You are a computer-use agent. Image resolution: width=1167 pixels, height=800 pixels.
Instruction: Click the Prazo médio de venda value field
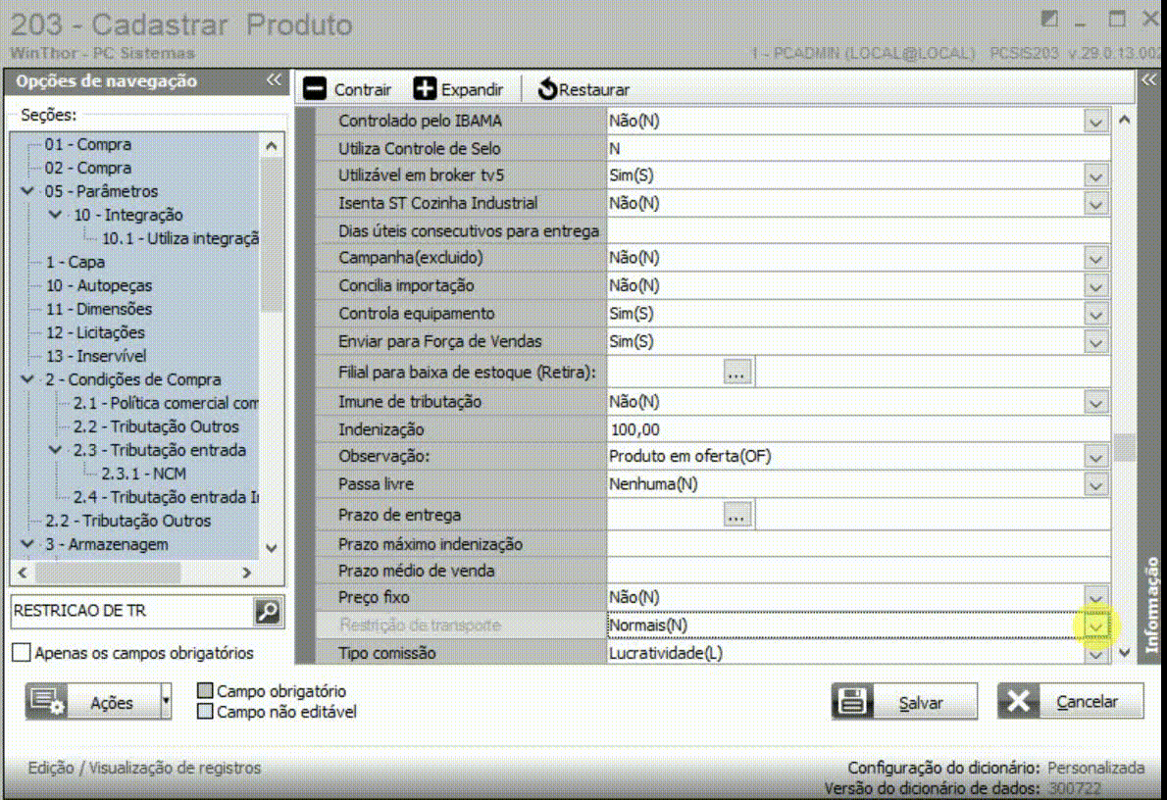pyautogui.click(x=859, y=571)
